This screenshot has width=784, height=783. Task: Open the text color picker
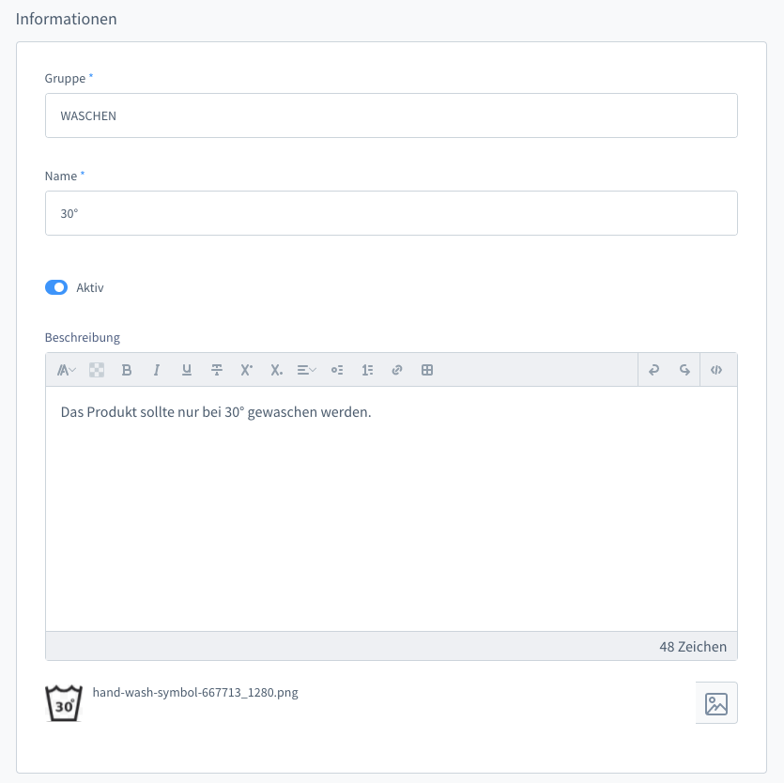point(97,370)
